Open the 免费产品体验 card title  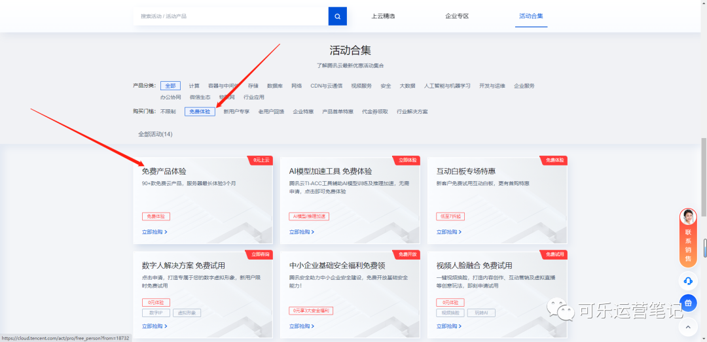click(x=164, y=171)
